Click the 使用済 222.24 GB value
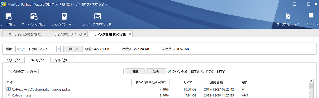The image size is (319, 98). coord(141,49)
